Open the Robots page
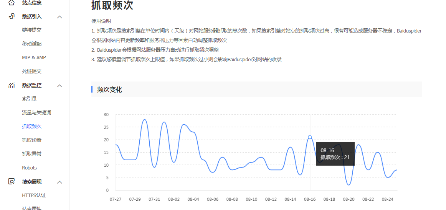The image size is (446, 210). (29, 168)
